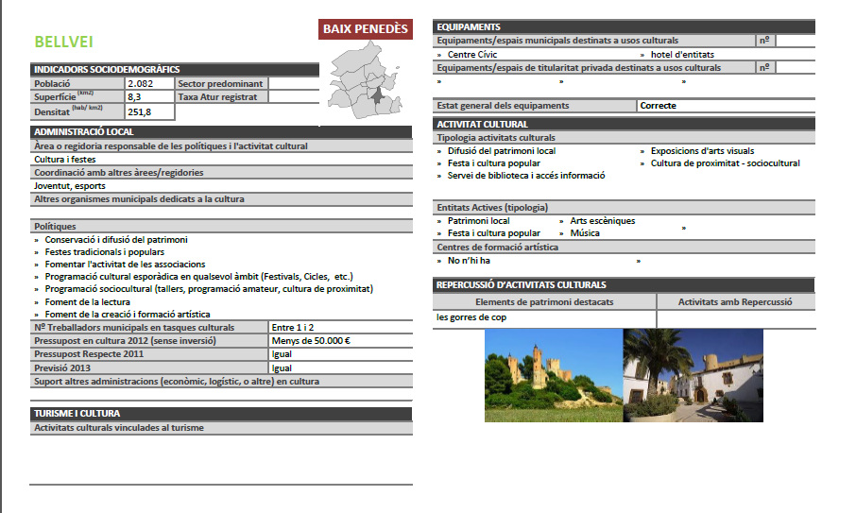
Task: Click Festa i cultura popular under Entitats Actives
Action: click(x=493, y=233)
